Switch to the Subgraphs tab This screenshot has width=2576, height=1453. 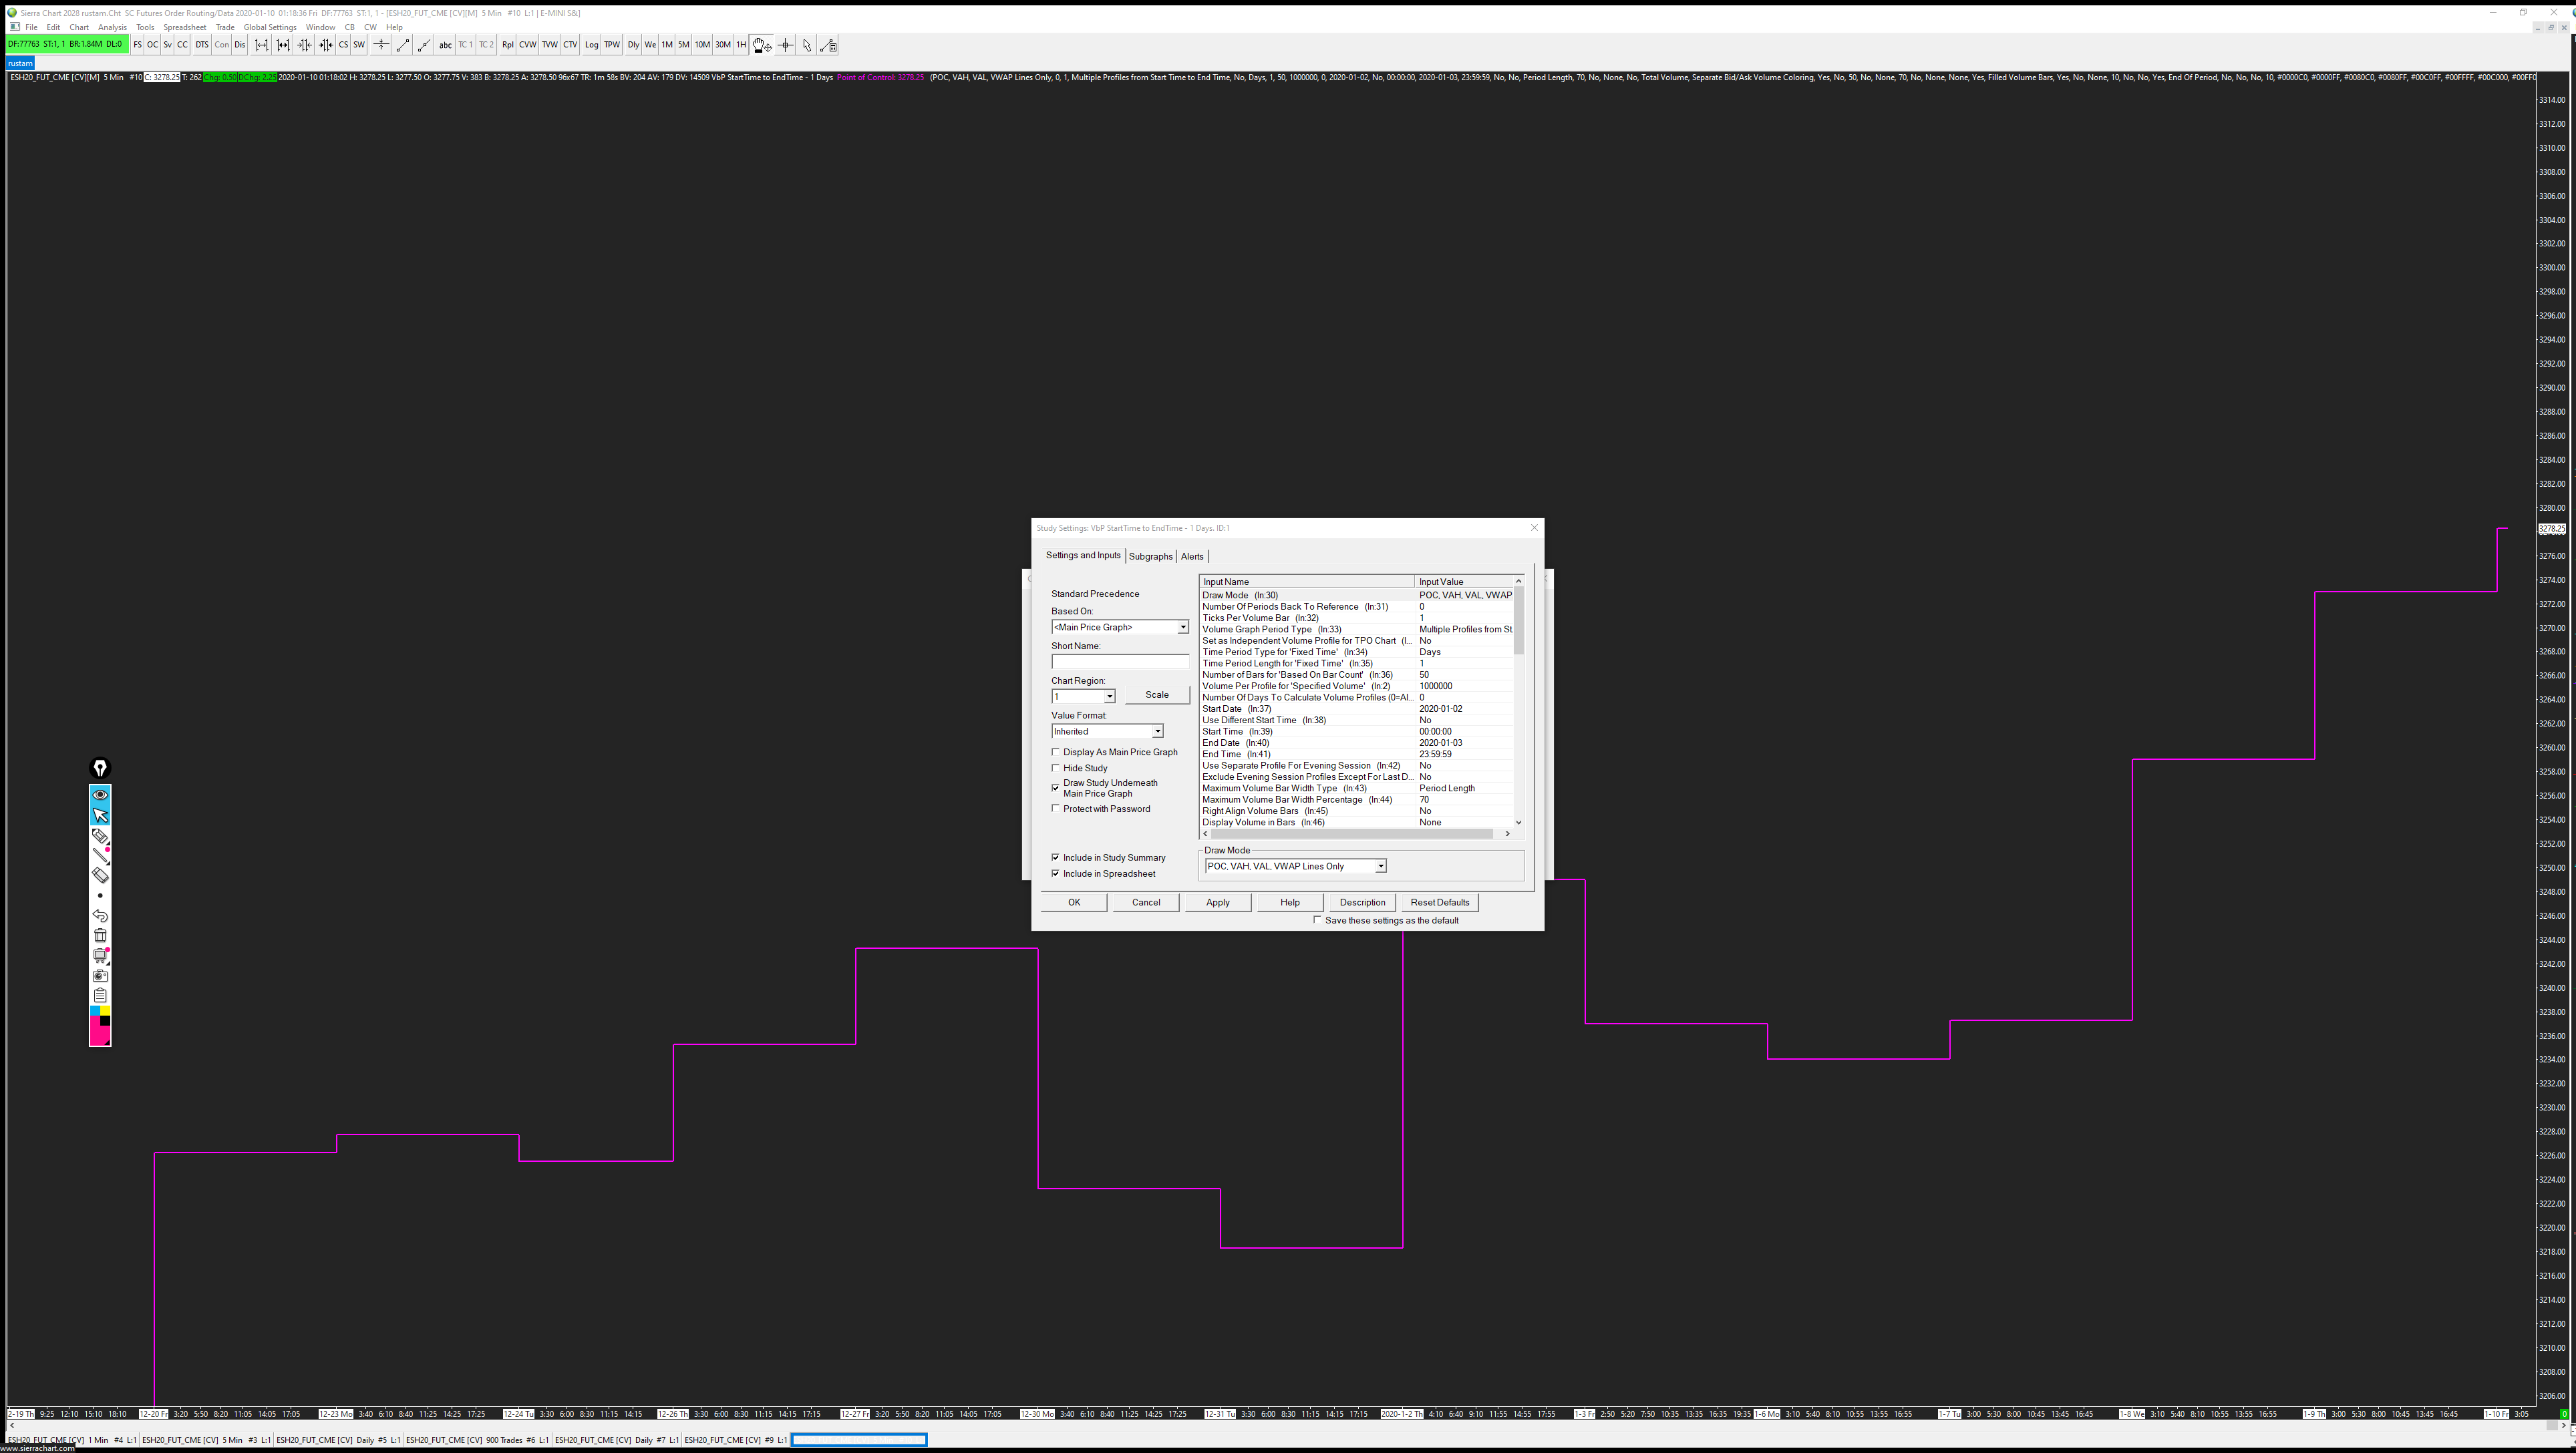[1150, 557]
